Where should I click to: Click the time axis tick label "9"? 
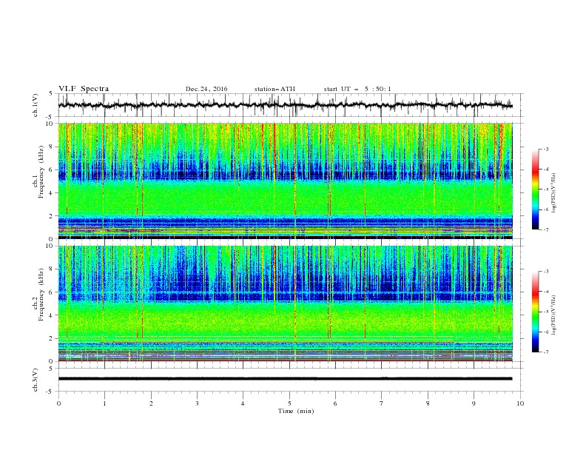coord(474,403)
